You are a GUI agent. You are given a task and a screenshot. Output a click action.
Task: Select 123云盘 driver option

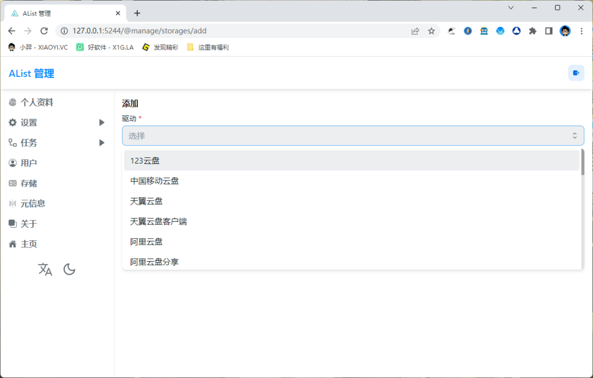[351, 161]
